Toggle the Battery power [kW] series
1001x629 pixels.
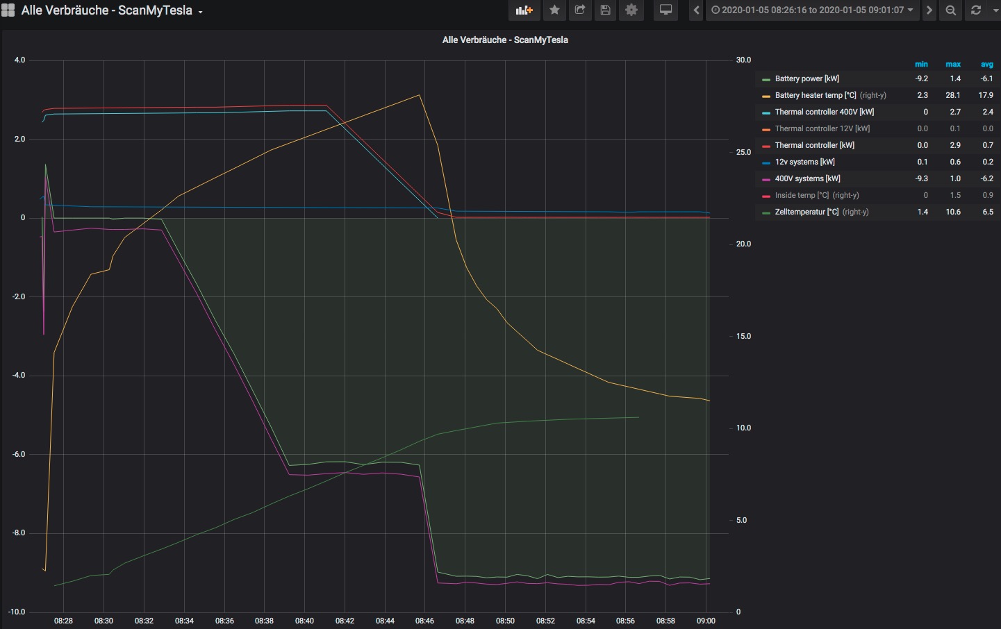tap(807, 79)
